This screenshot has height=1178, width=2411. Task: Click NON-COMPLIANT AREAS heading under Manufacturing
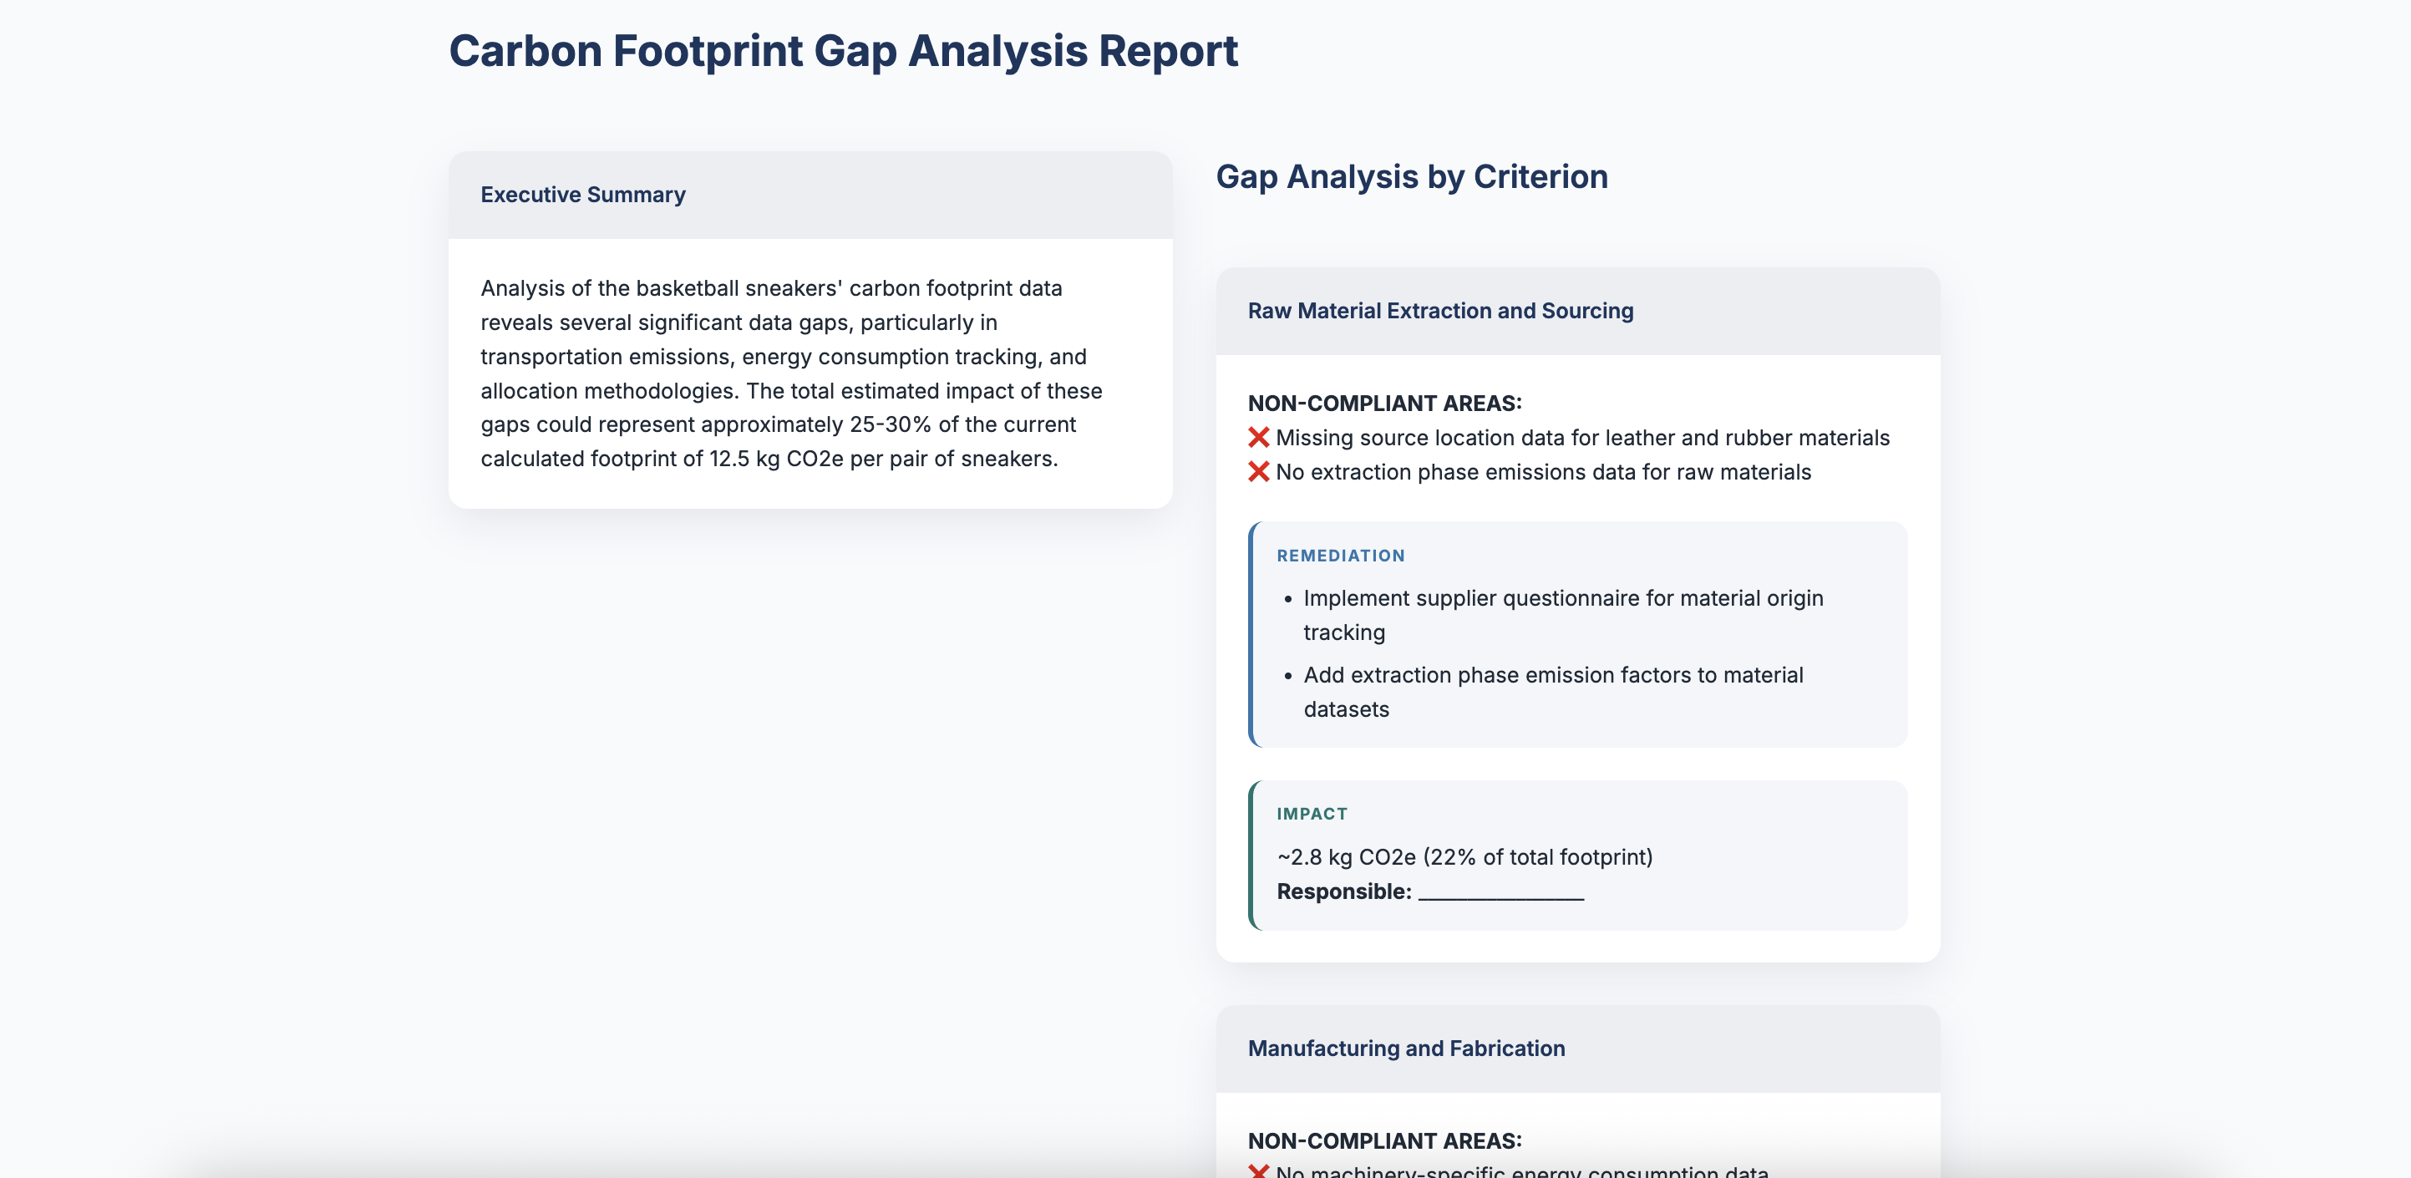[x=1384, y=1140]
